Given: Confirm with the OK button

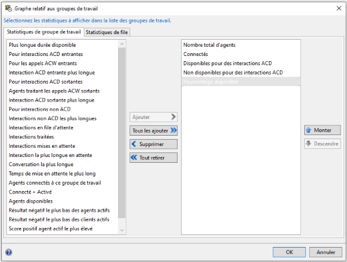Looking at the screenshot, I should click(x=289, y=252).
